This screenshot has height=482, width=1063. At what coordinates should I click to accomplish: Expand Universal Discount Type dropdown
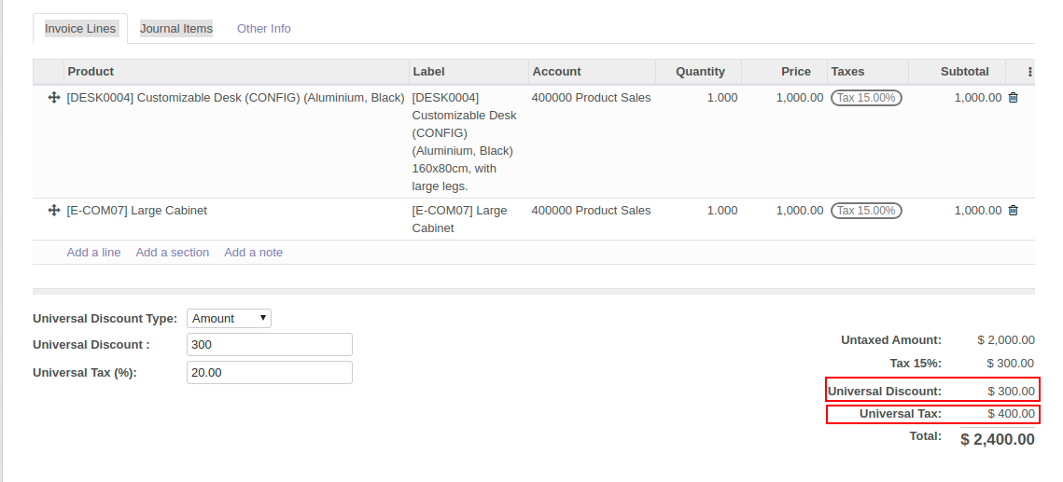point(229,319)
